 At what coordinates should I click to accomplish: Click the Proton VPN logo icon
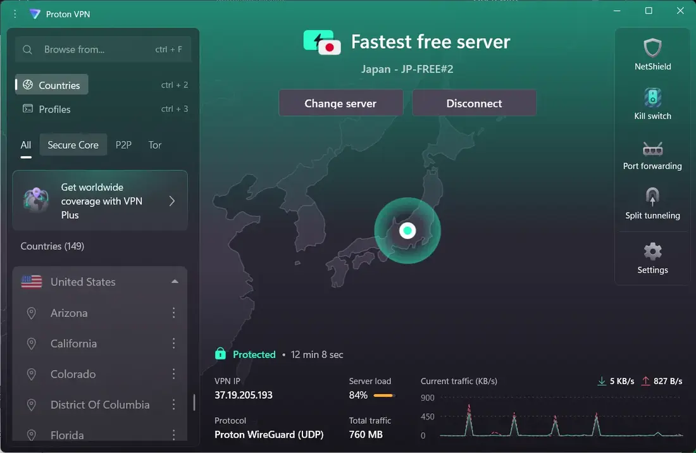[x=35, y=14]
